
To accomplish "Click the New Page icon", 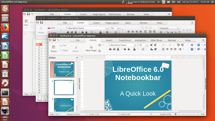I will (91, 47).
